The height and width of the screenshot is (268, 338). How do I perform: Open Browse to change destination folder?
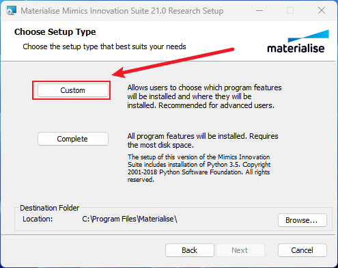pos(302,220)
